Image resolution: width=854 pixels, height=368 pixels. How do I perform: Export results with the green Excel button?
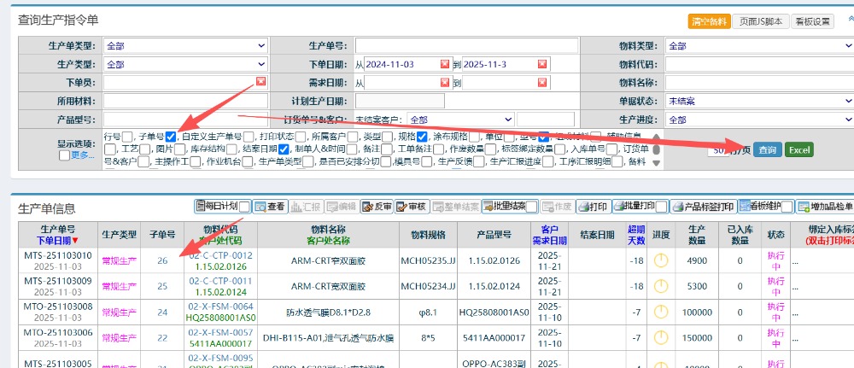click(x=799, y=150)
